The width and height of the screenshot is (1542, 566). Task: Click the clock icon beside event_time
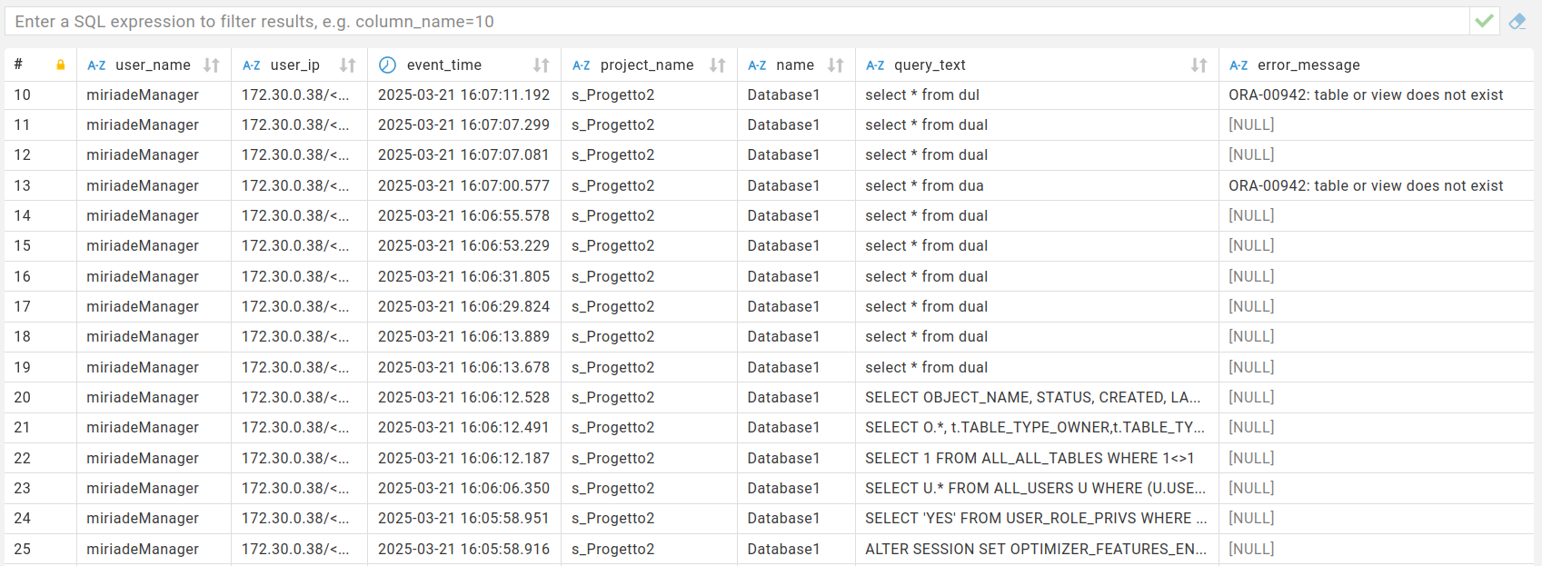click(388, 65)
